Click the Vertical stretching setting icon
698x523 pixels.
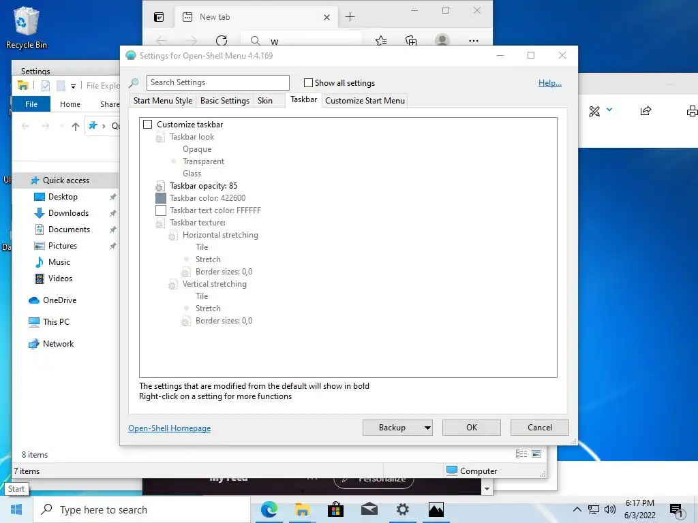[x=173, y=285]
